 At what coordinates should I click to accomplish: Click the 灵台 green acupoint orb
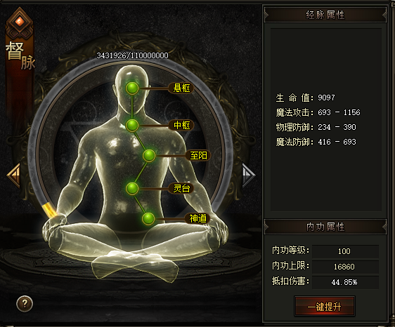[132, 188]
